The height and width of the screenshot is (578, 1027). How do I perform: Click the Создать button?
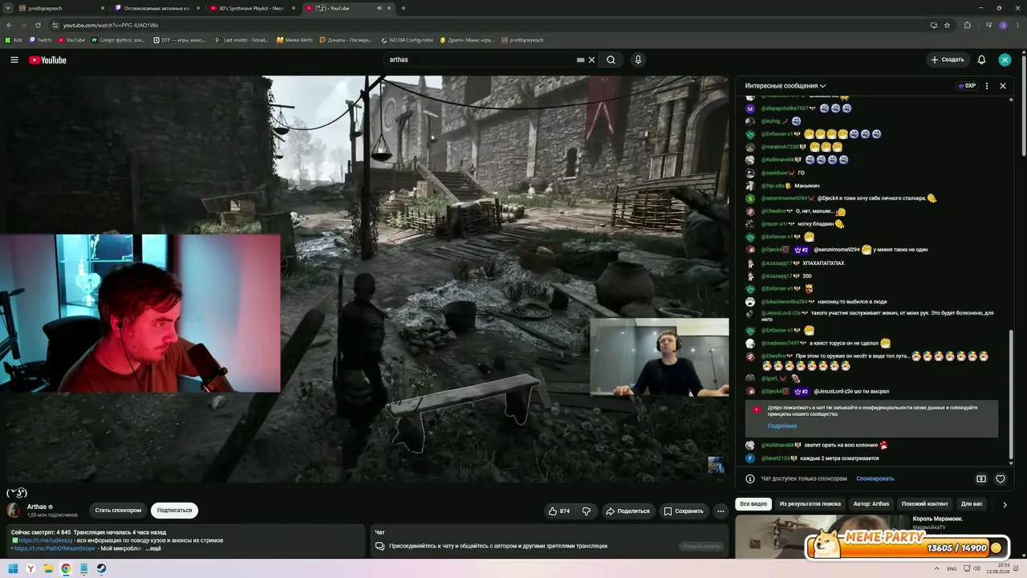coord(947,60)
